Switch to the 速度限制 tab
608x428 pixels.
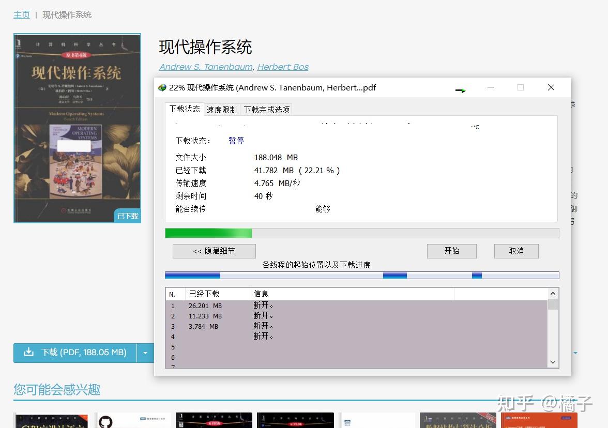pos(222,109)
